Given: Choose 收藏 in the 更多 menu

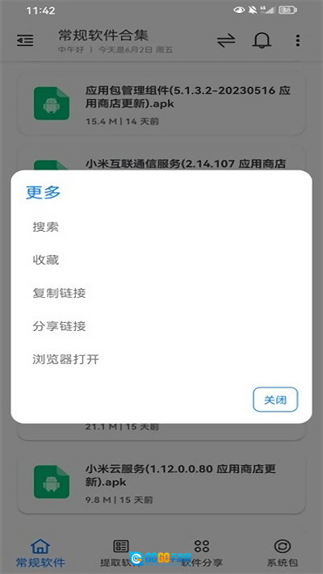Looking at the screenshot, I should tap(46, 260).
